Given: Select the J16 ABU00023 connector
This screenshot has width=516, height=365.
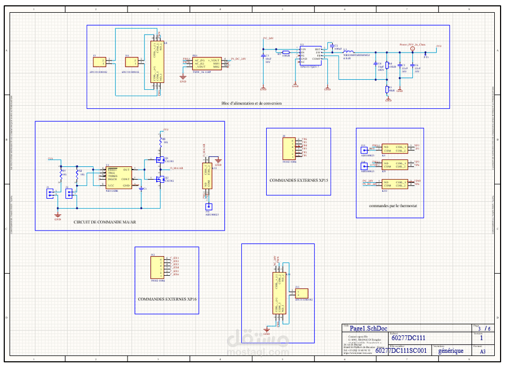Looking at the screenshot, I should [209, 207].
